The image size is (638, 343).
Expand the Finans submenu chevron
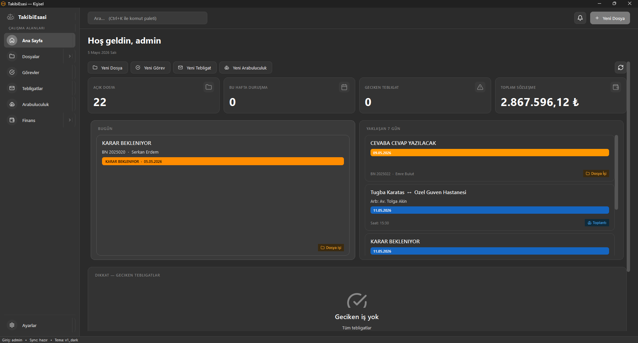coord(69,120)
